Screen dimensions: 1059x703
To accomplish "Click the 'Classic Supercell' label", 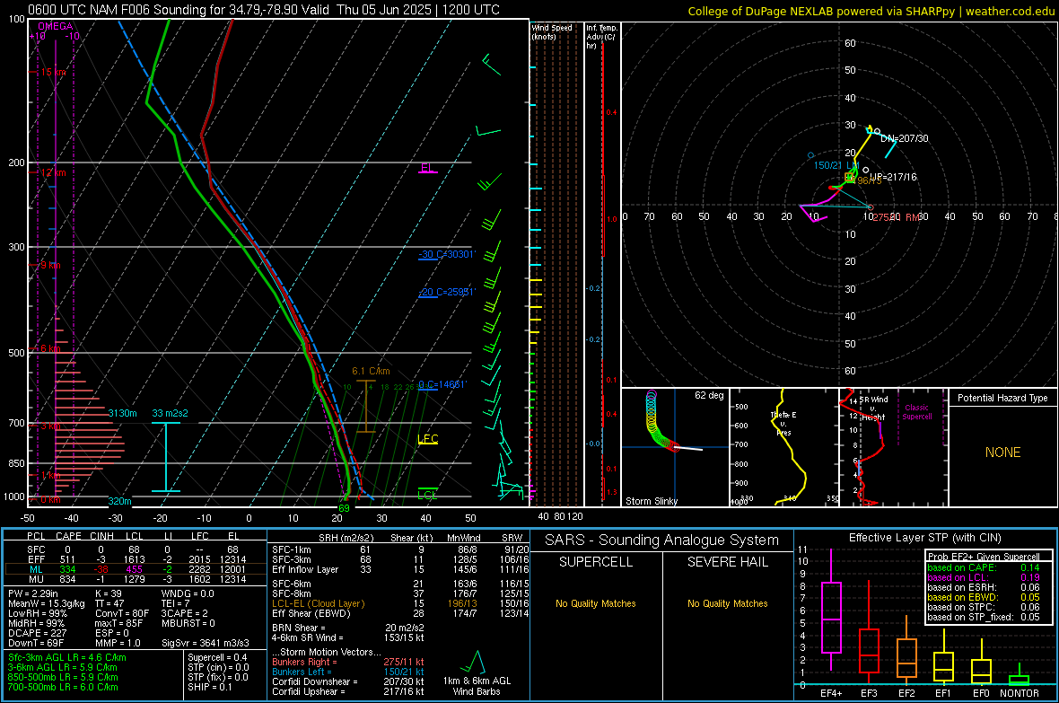I will [x=916, y=412].
